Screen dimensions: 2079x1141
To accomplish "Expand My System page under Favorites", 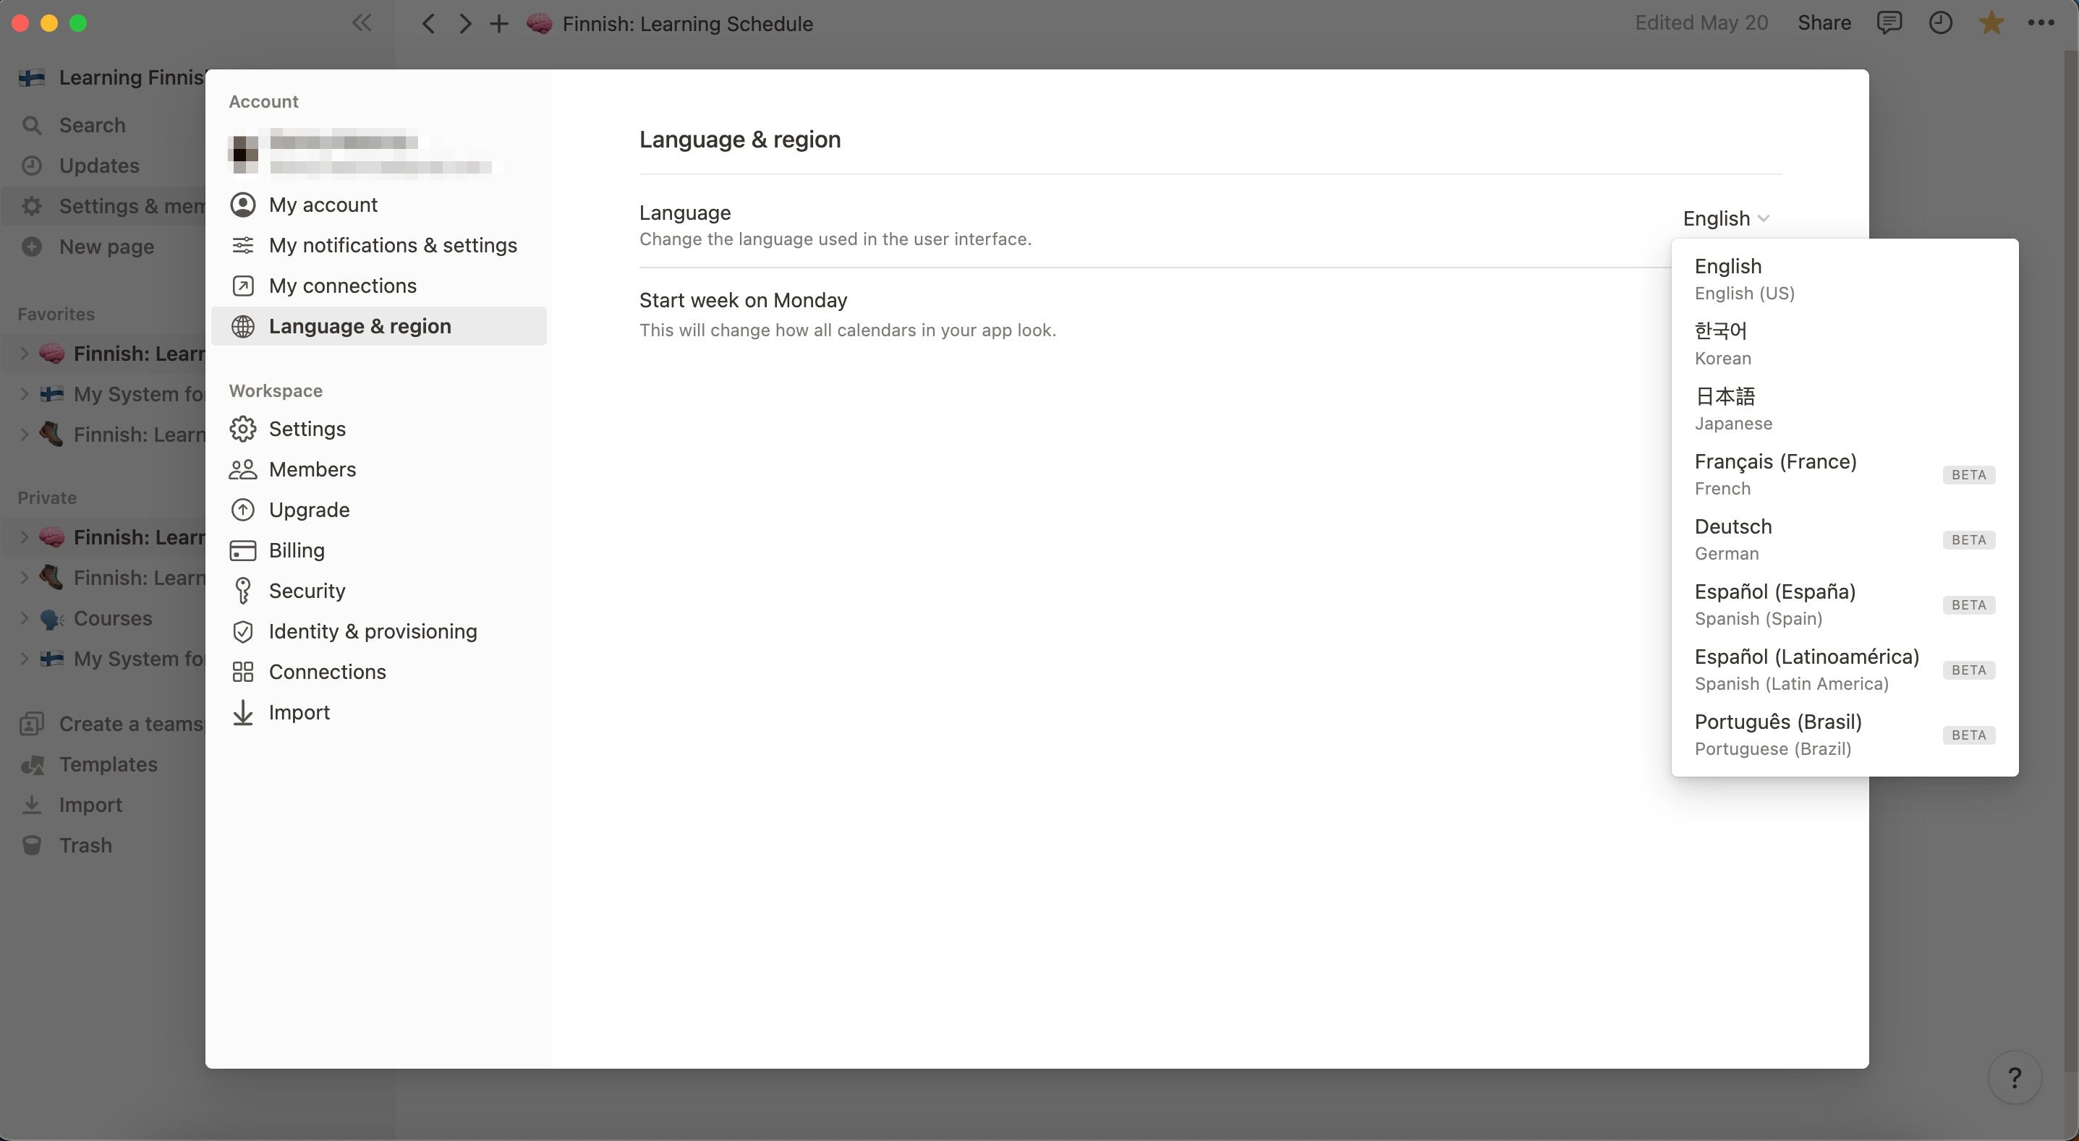I will pyautogui.click(x=24, y=395).
